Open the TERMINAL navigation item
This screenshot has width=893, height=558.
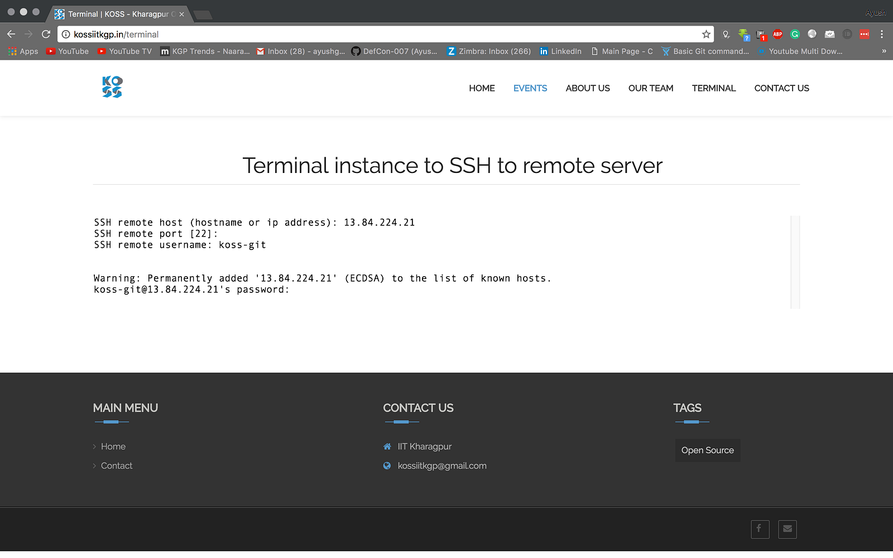[x=714, y=88]
